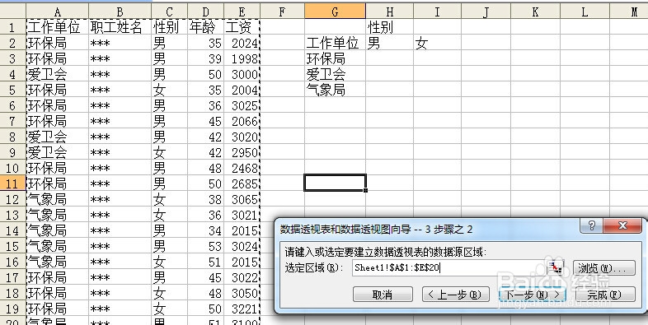Open the 浏览(W)... button
This screenshot has width=648, height=325.
click(603, 267)
